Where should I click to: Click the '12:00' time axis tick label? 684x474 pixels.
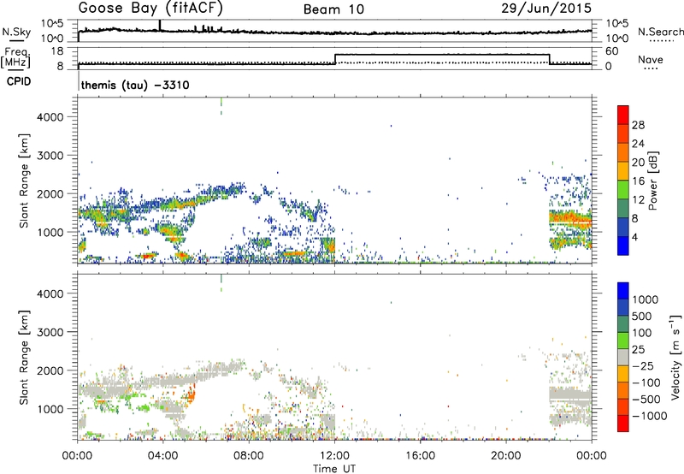click(x=334, y=456)
